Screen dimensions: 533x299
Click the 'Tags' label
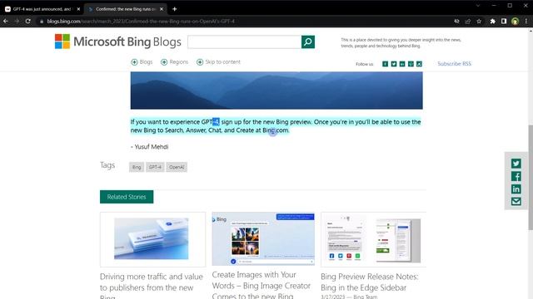click(107, 165)
